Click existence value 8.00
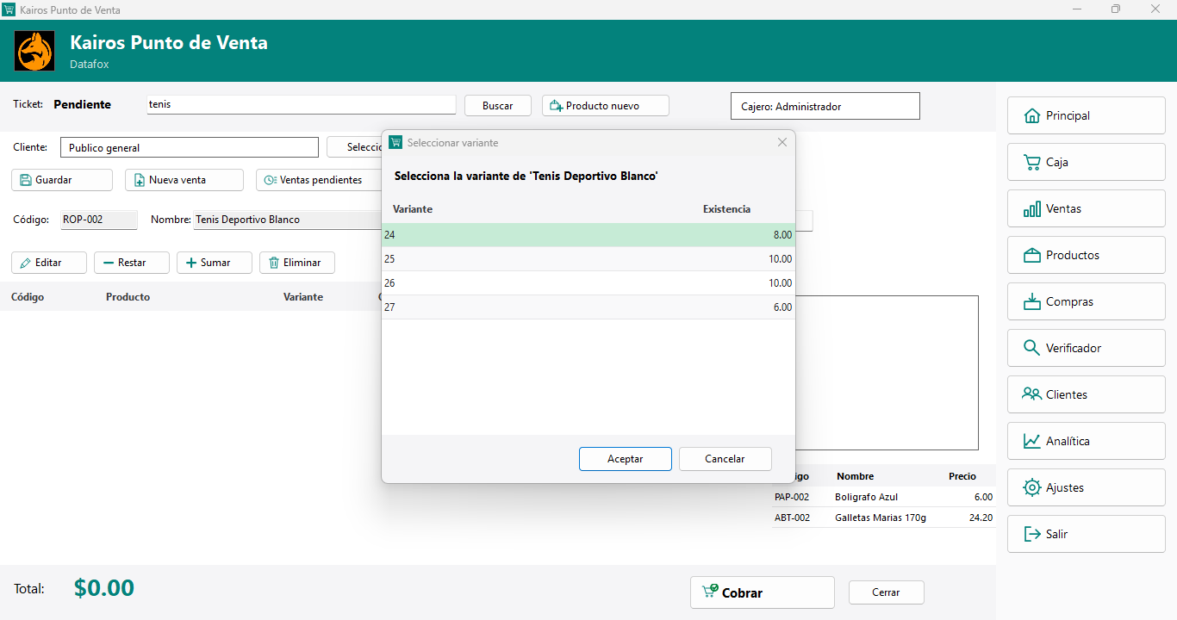 (782, 235)
